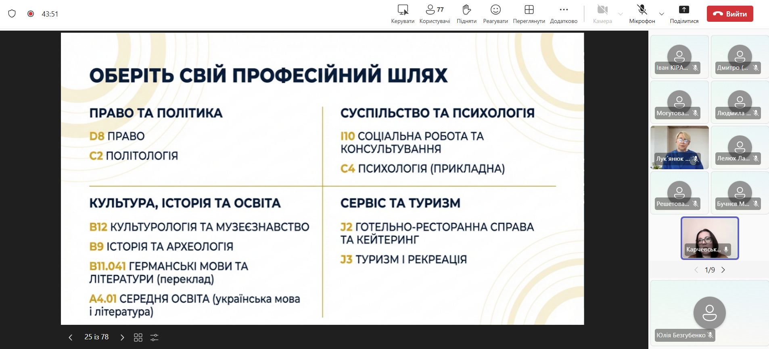Click the 1/9 participants page indicator

click(x=710, y=270)
